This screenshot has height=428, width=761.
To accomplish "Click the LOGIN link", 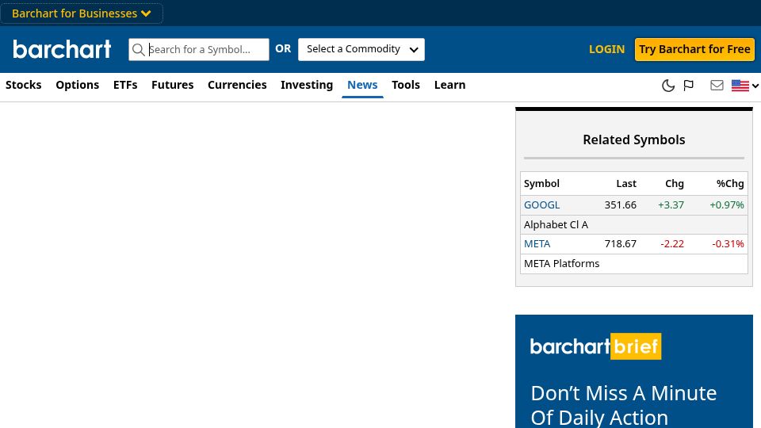I will click(606, 49).
